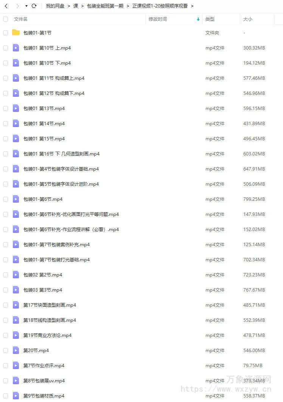Viewport: 283px width, 402px height.
Task: Navigate to 包装全能班第一期 breadcrumb
Action: [x=105, y=6]
